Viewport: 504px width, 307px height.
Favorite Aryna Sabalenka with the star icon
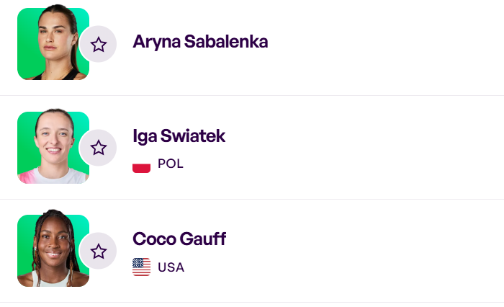point(99,45)
